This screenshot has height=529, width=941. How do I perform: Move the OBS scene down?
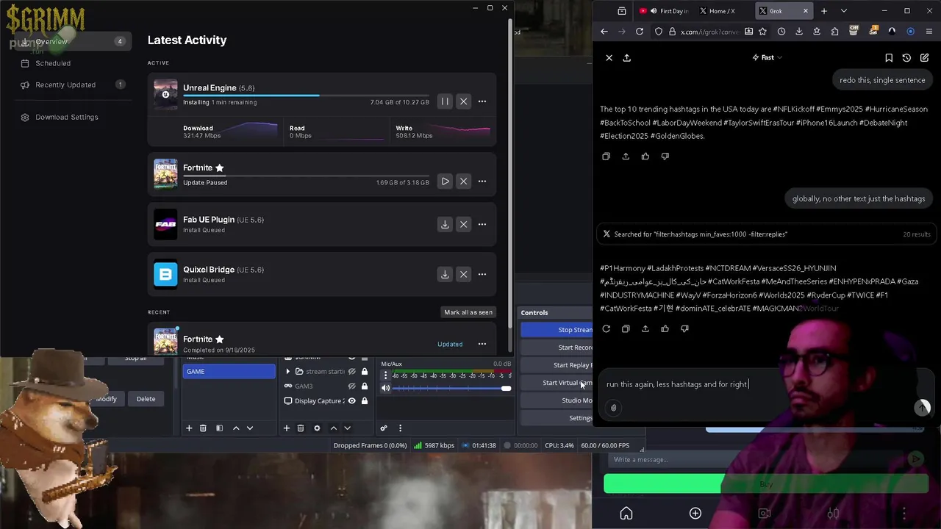(250, 428)
